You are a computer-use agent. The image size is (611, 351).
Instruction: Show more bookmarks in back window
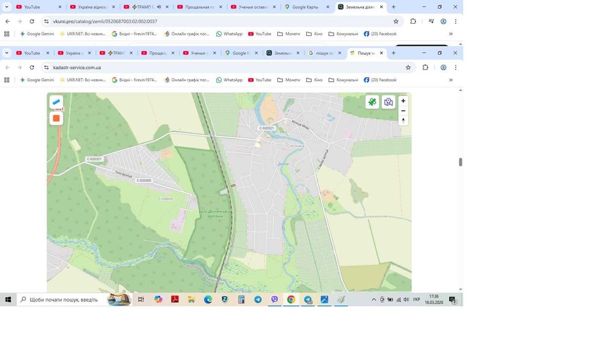(x=451, y=34)
